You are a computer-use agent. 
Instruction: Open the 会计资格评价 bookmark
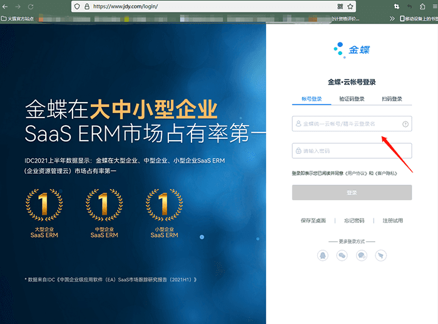point(345,19)
